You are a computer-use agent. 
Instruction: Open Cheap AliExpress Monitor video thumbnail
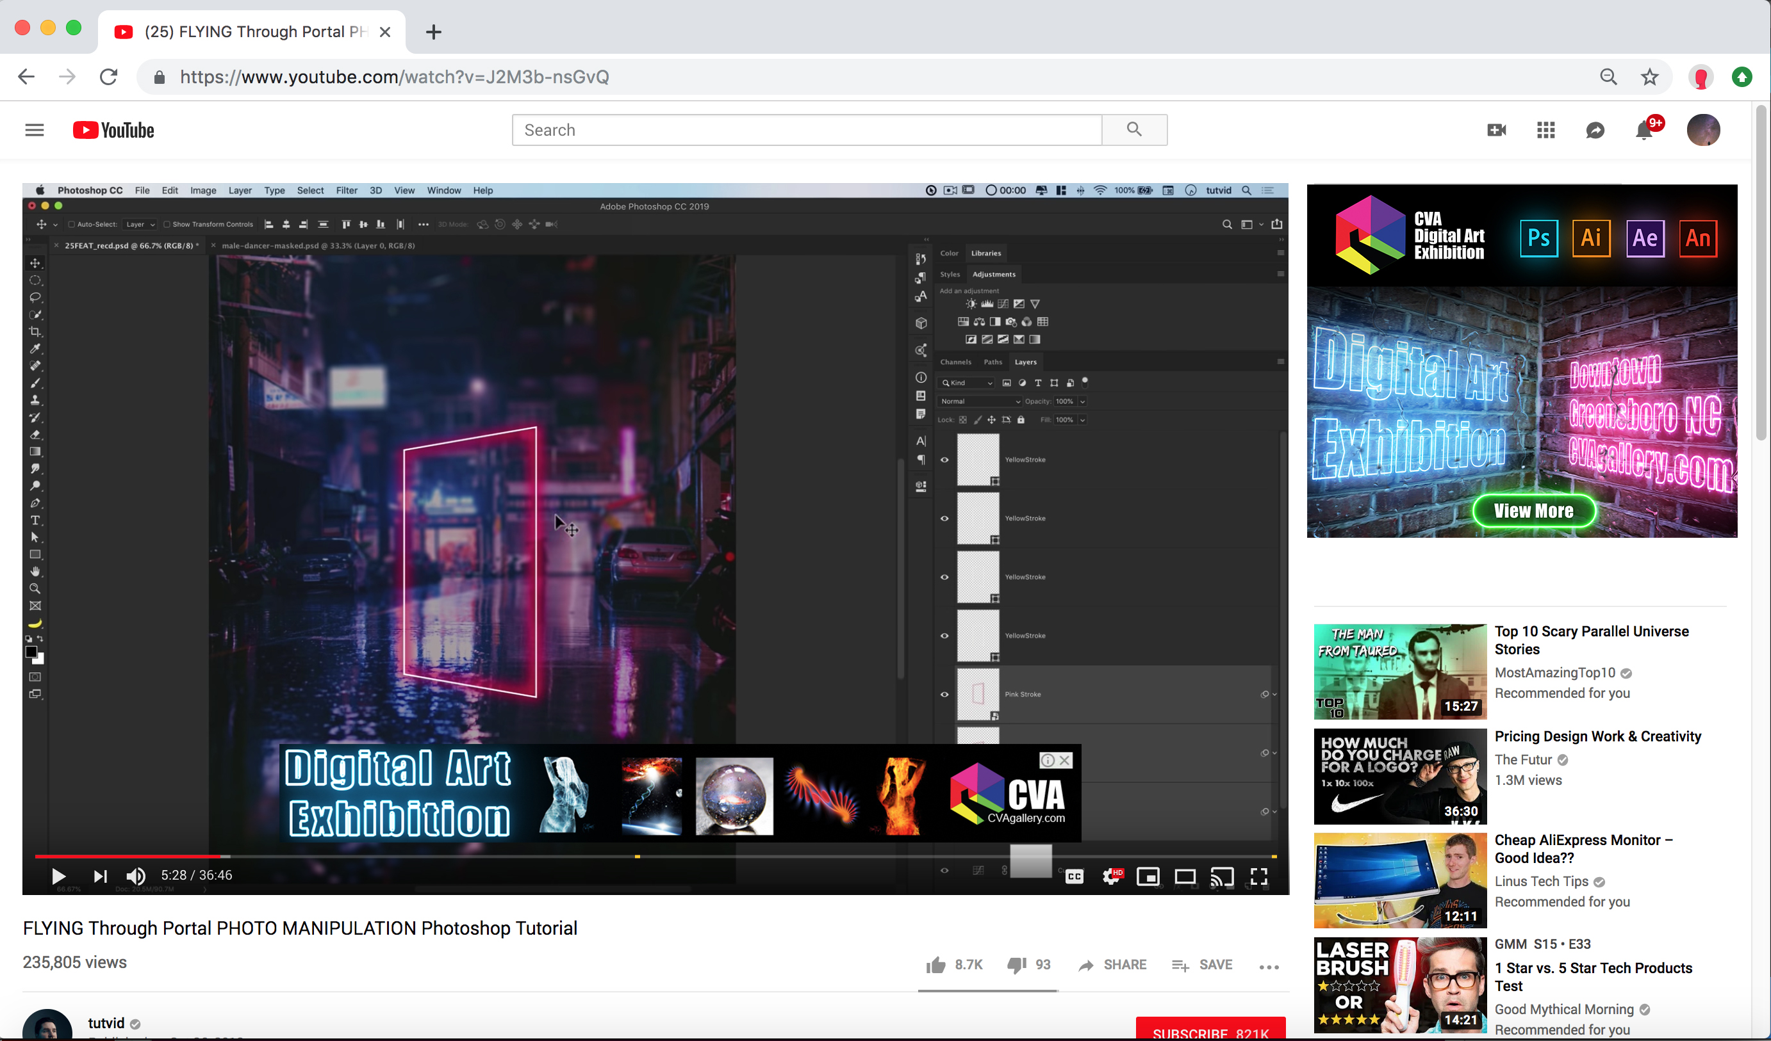point(1400,881)
